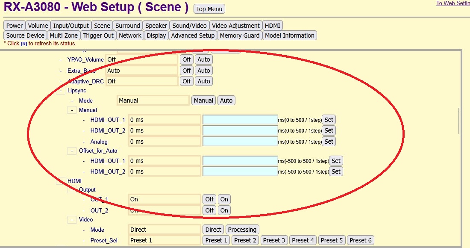Go to the Surround tab
The height and width of the screenshot is (248, 470).
[x=128, y=26]
